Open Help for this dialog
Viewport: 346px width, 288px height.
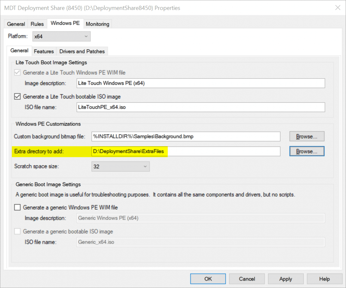click(324, 279)
